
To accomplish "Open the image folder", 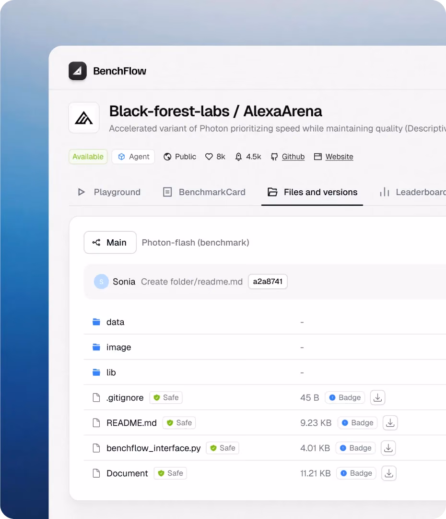I will pos(118,347).
